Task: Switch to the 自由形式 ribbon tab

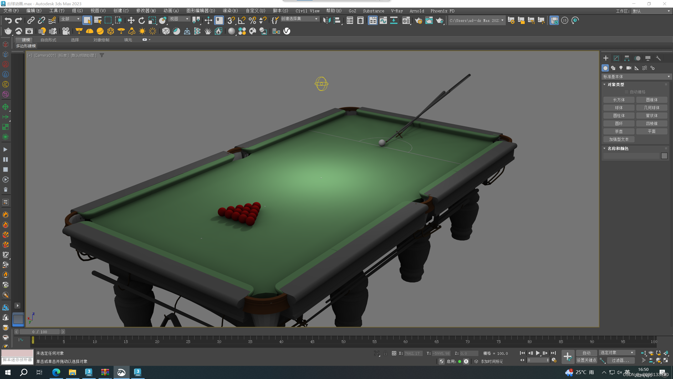Action: tap(48, 40)
